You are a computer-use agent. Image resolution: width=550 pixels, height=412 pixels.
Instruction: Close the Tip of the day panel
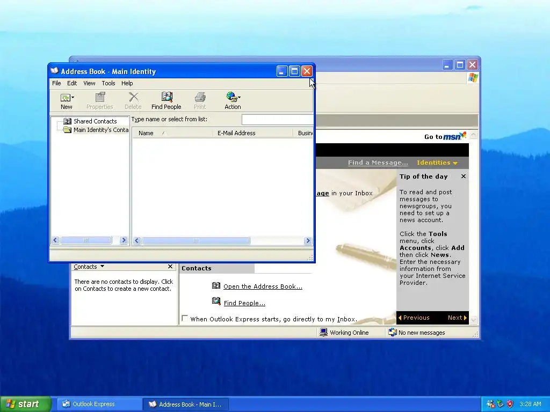464,176
